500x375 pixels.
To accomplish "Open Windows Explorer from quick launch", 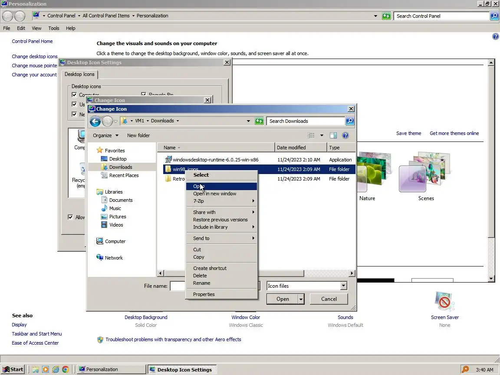I will click(35, 369).
